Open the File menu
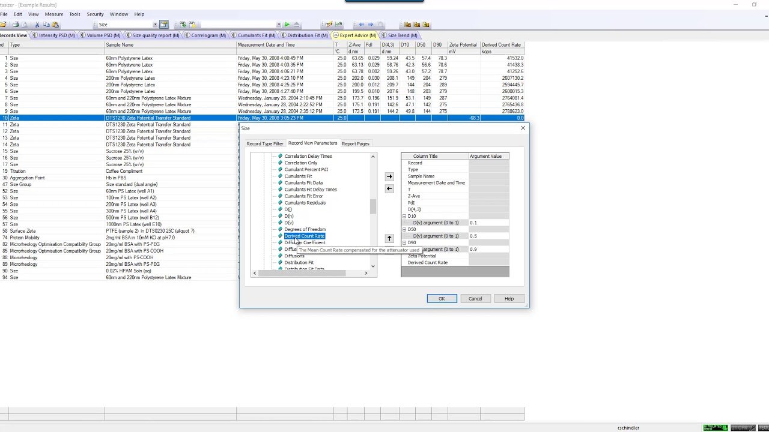This screenshot has height=432, width=769. pos(4,14)
